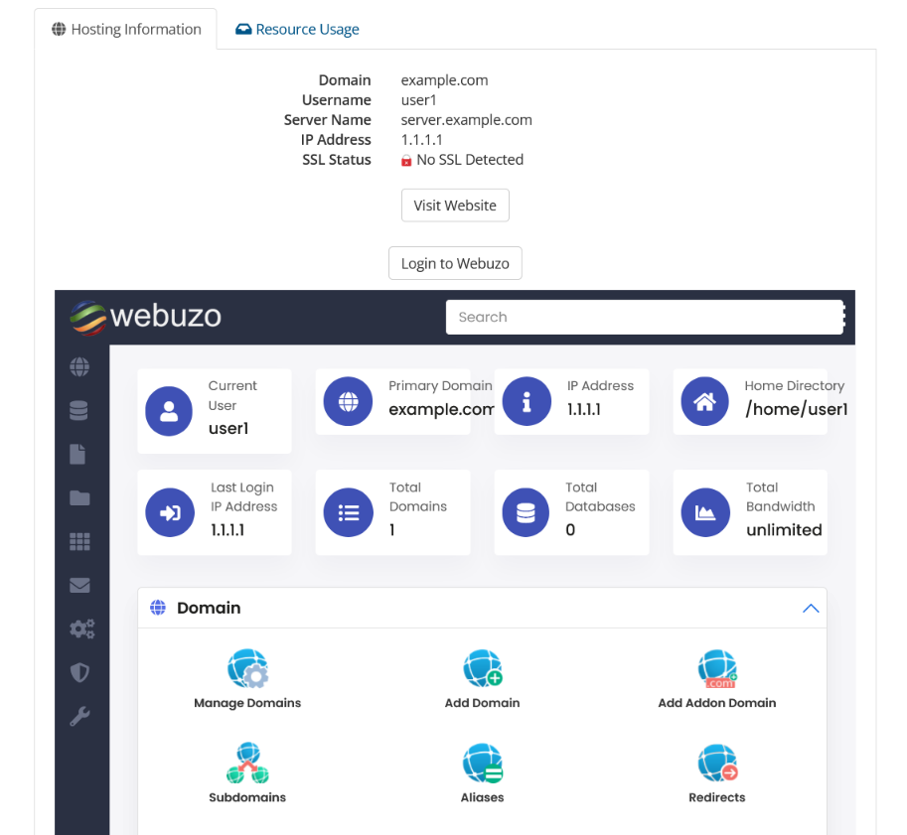
Task: Open the wrench tools icon in the sidebar
Action: pyautogui.click(x=81, y=716)
